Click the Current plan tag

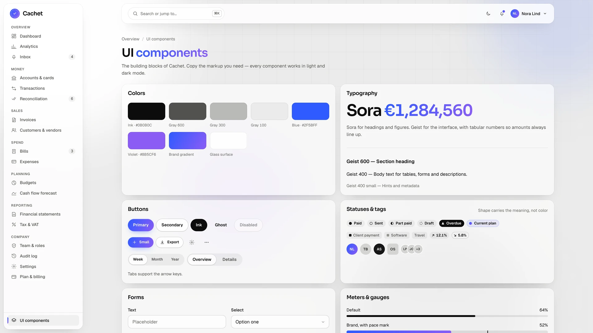[483, 223]
